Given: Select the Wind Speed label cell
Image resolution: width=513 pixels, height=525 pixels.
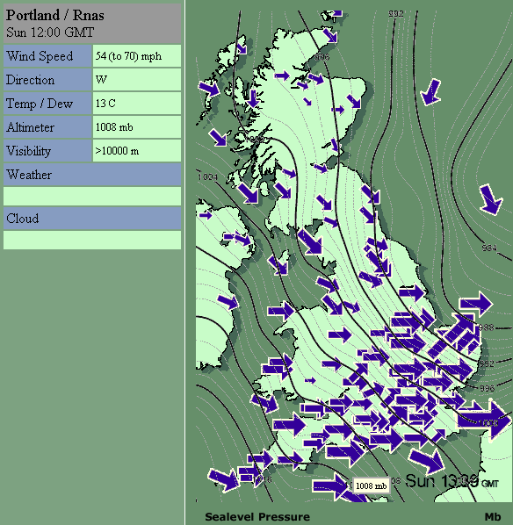Looking at the screenshot, I should [x=47, y=56].
